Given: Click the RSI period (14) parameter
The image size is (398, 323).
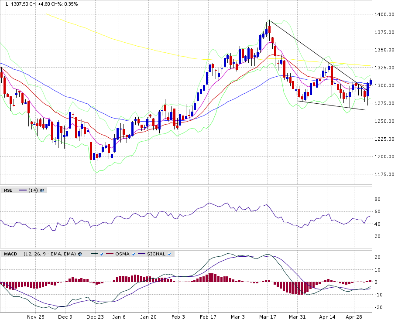Looking at the screenshot, I should [33, 190].
